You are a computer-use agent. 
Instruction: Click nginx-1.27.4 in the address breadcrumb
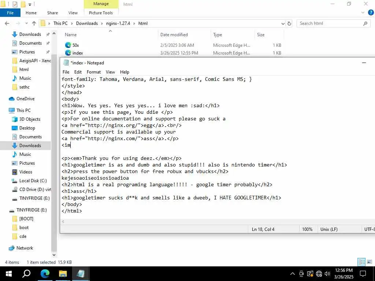(118, 23)
